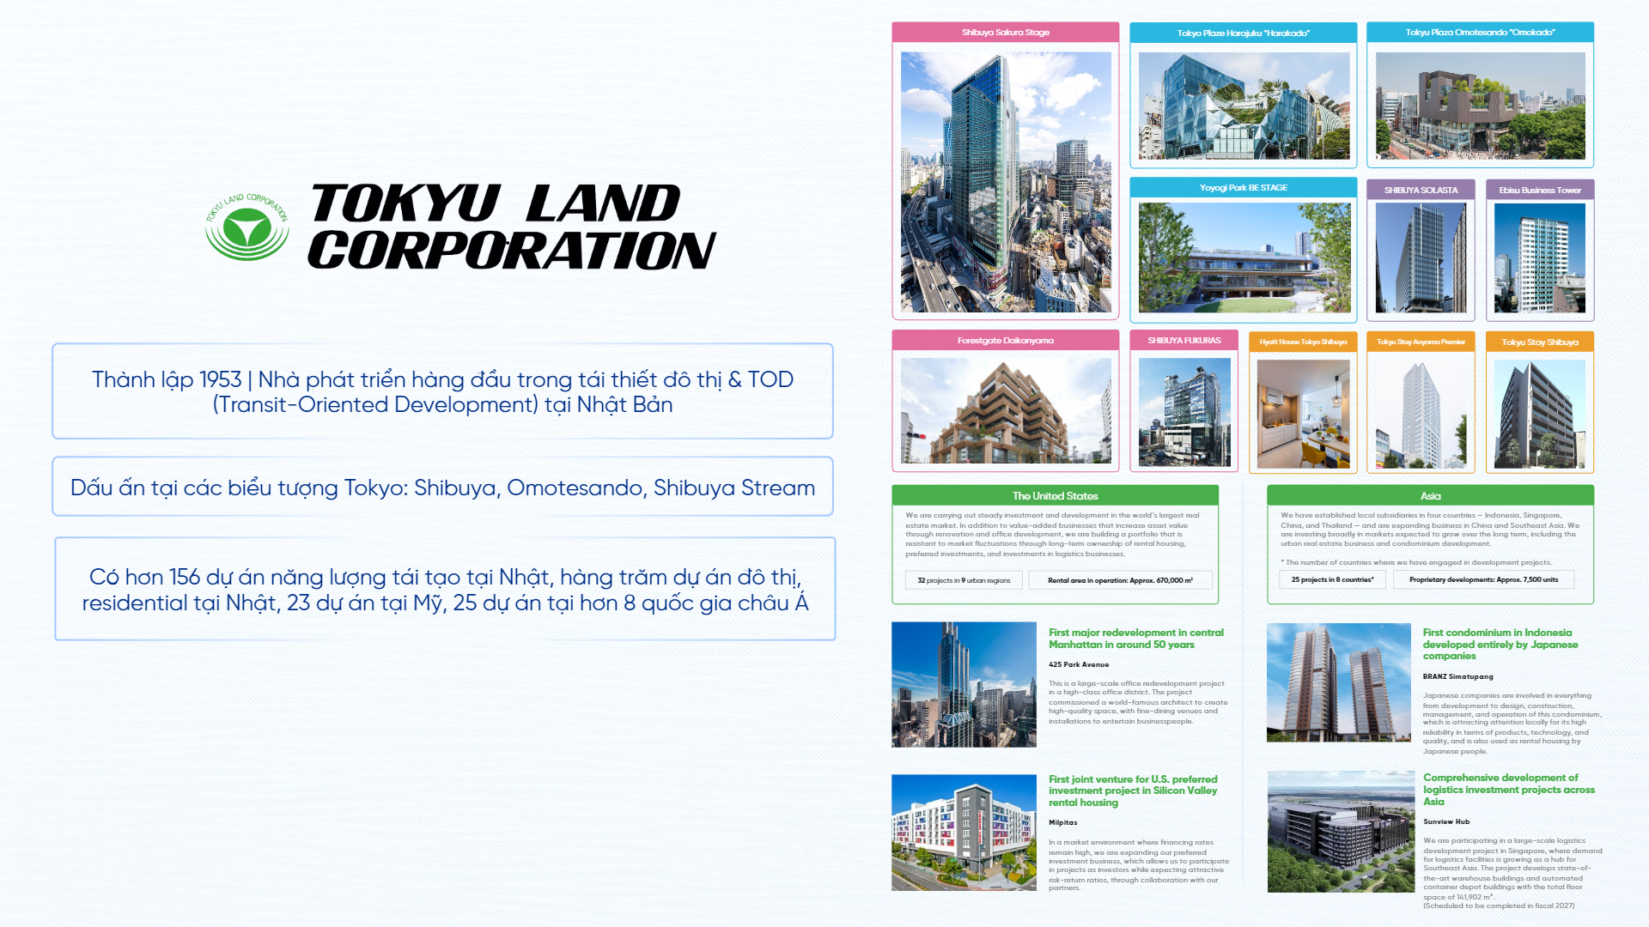Open the SHIBUYA SOLASTA tower photo
Viewport: 1649px width, 927px height.
[1421, 258]
